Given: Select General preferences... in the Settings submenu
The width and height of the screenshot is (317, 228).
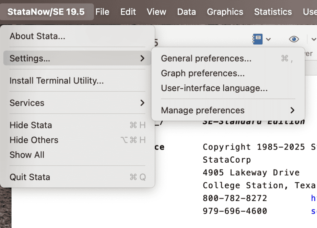Looking at the screenshot, I should coord(206,59).
